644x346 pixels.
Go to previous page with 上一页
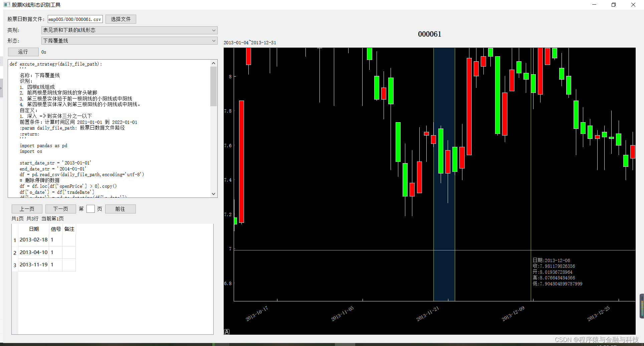[27, 209]
